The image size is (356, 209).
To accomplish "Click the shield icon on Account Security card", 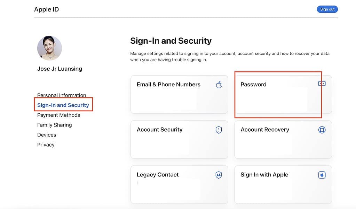I will 218,129.
